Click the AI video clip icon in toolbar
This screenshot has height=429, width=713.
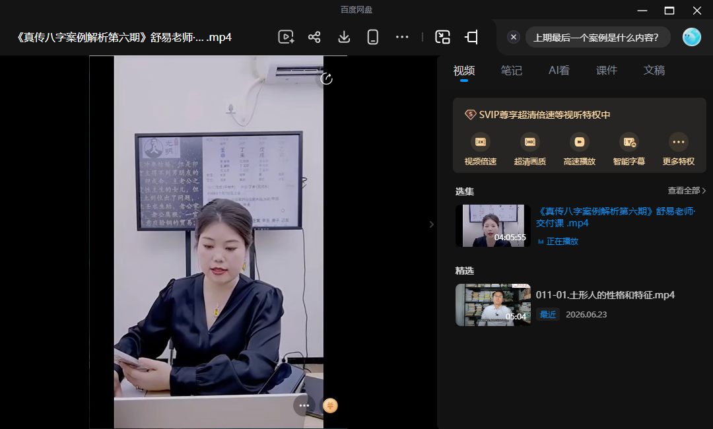click(x=286, y=37)
